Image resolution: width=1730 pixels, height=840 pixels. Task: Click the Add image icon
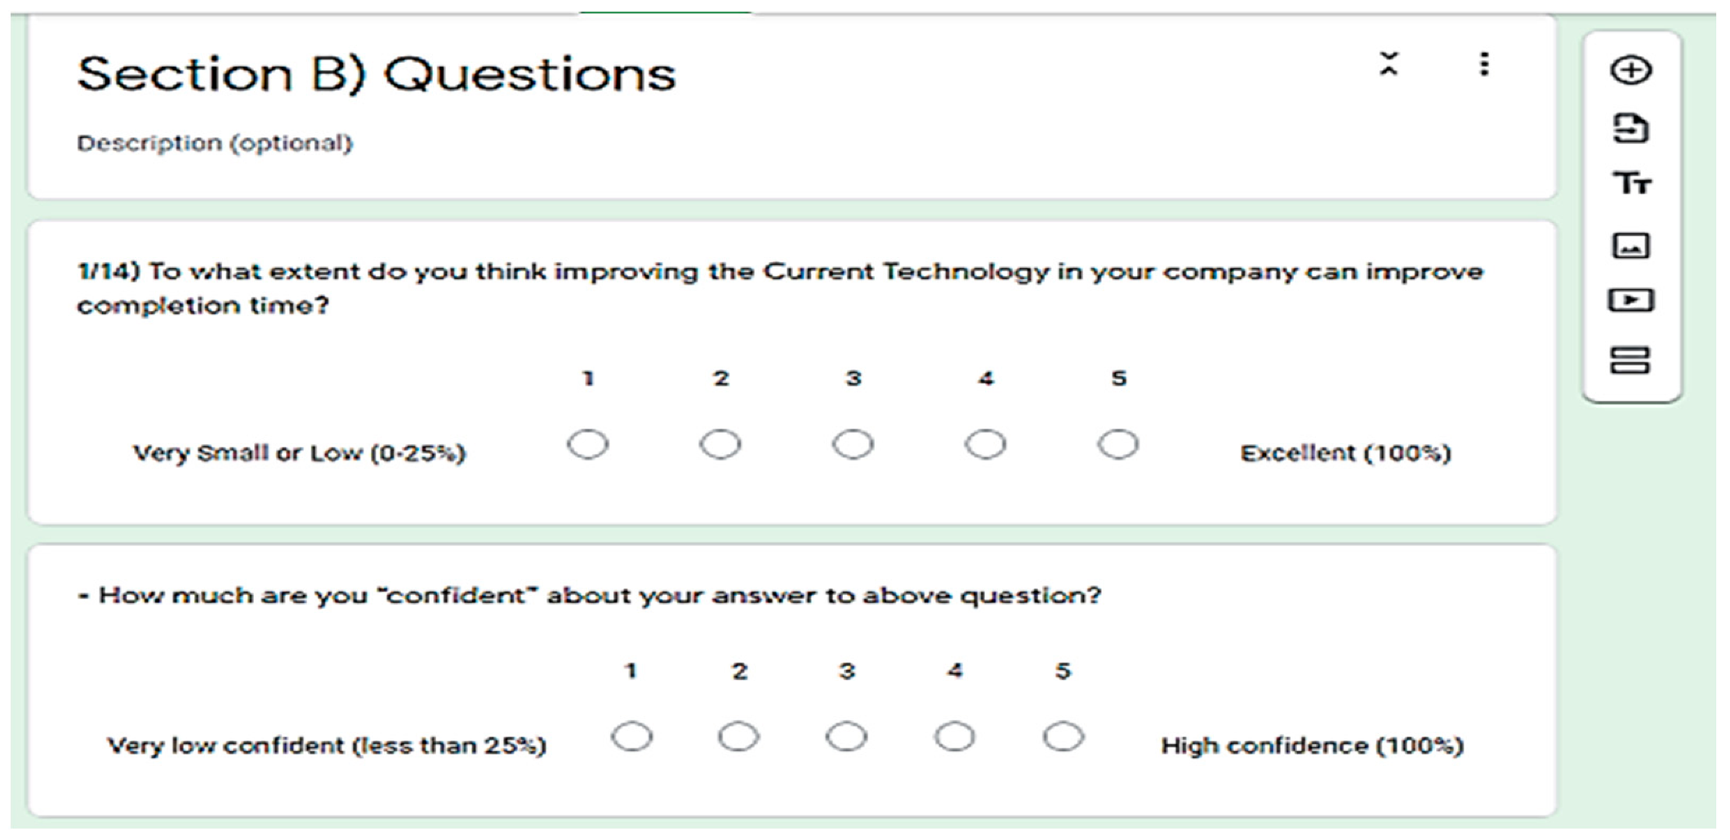pyautogui.click(x=1630, y=245)
